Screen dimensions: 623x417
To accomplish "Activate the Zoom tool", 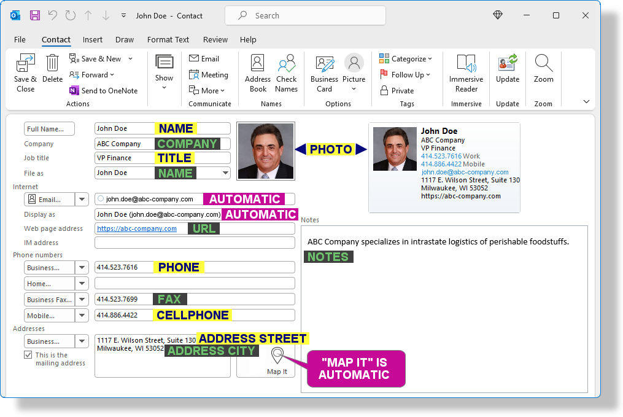I will click(543, 68).
